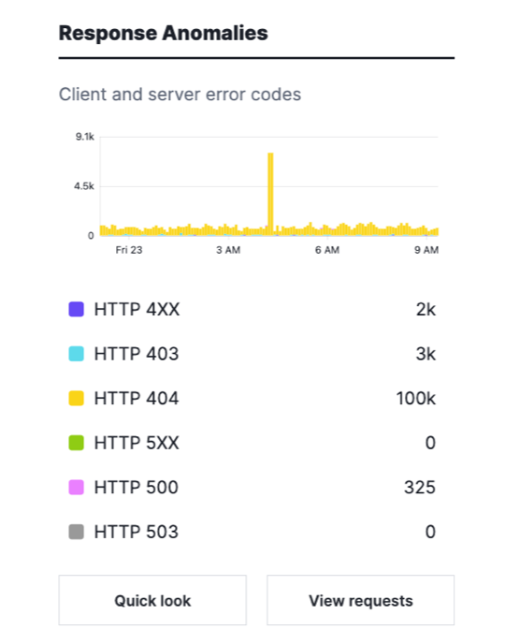Select the HTTP 500 legend label
The height and width of the screenshot is (644, 505).
137,487
